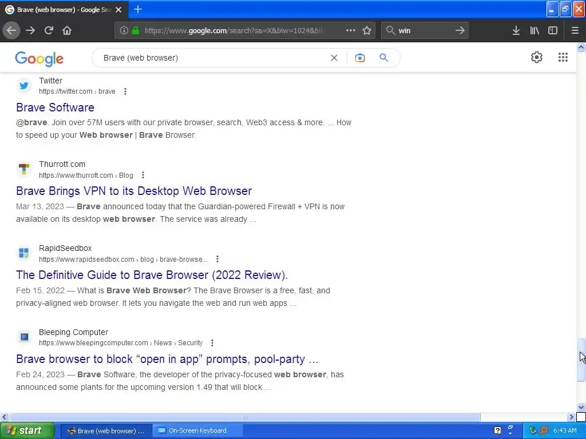Click the horizontal scrollbar left arrow

pyautogui.click(x=4, y=417)
